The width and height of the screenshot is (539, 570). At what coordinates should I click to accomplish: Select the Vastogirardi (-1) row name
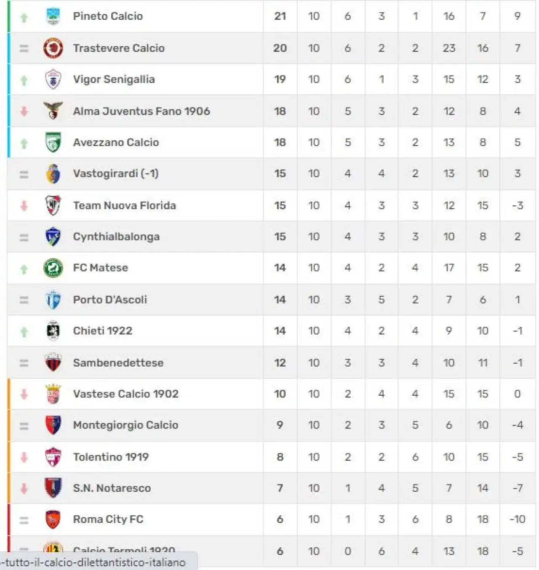click(x=116, y=173)
